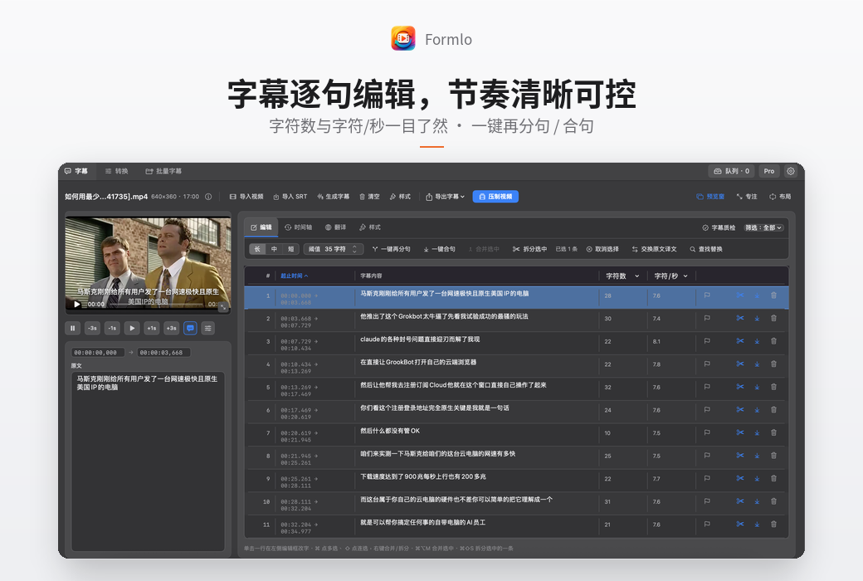Screen dimensions: 863x581
Task: Switch to the 转换 top tab
Action: coord(117,171)
